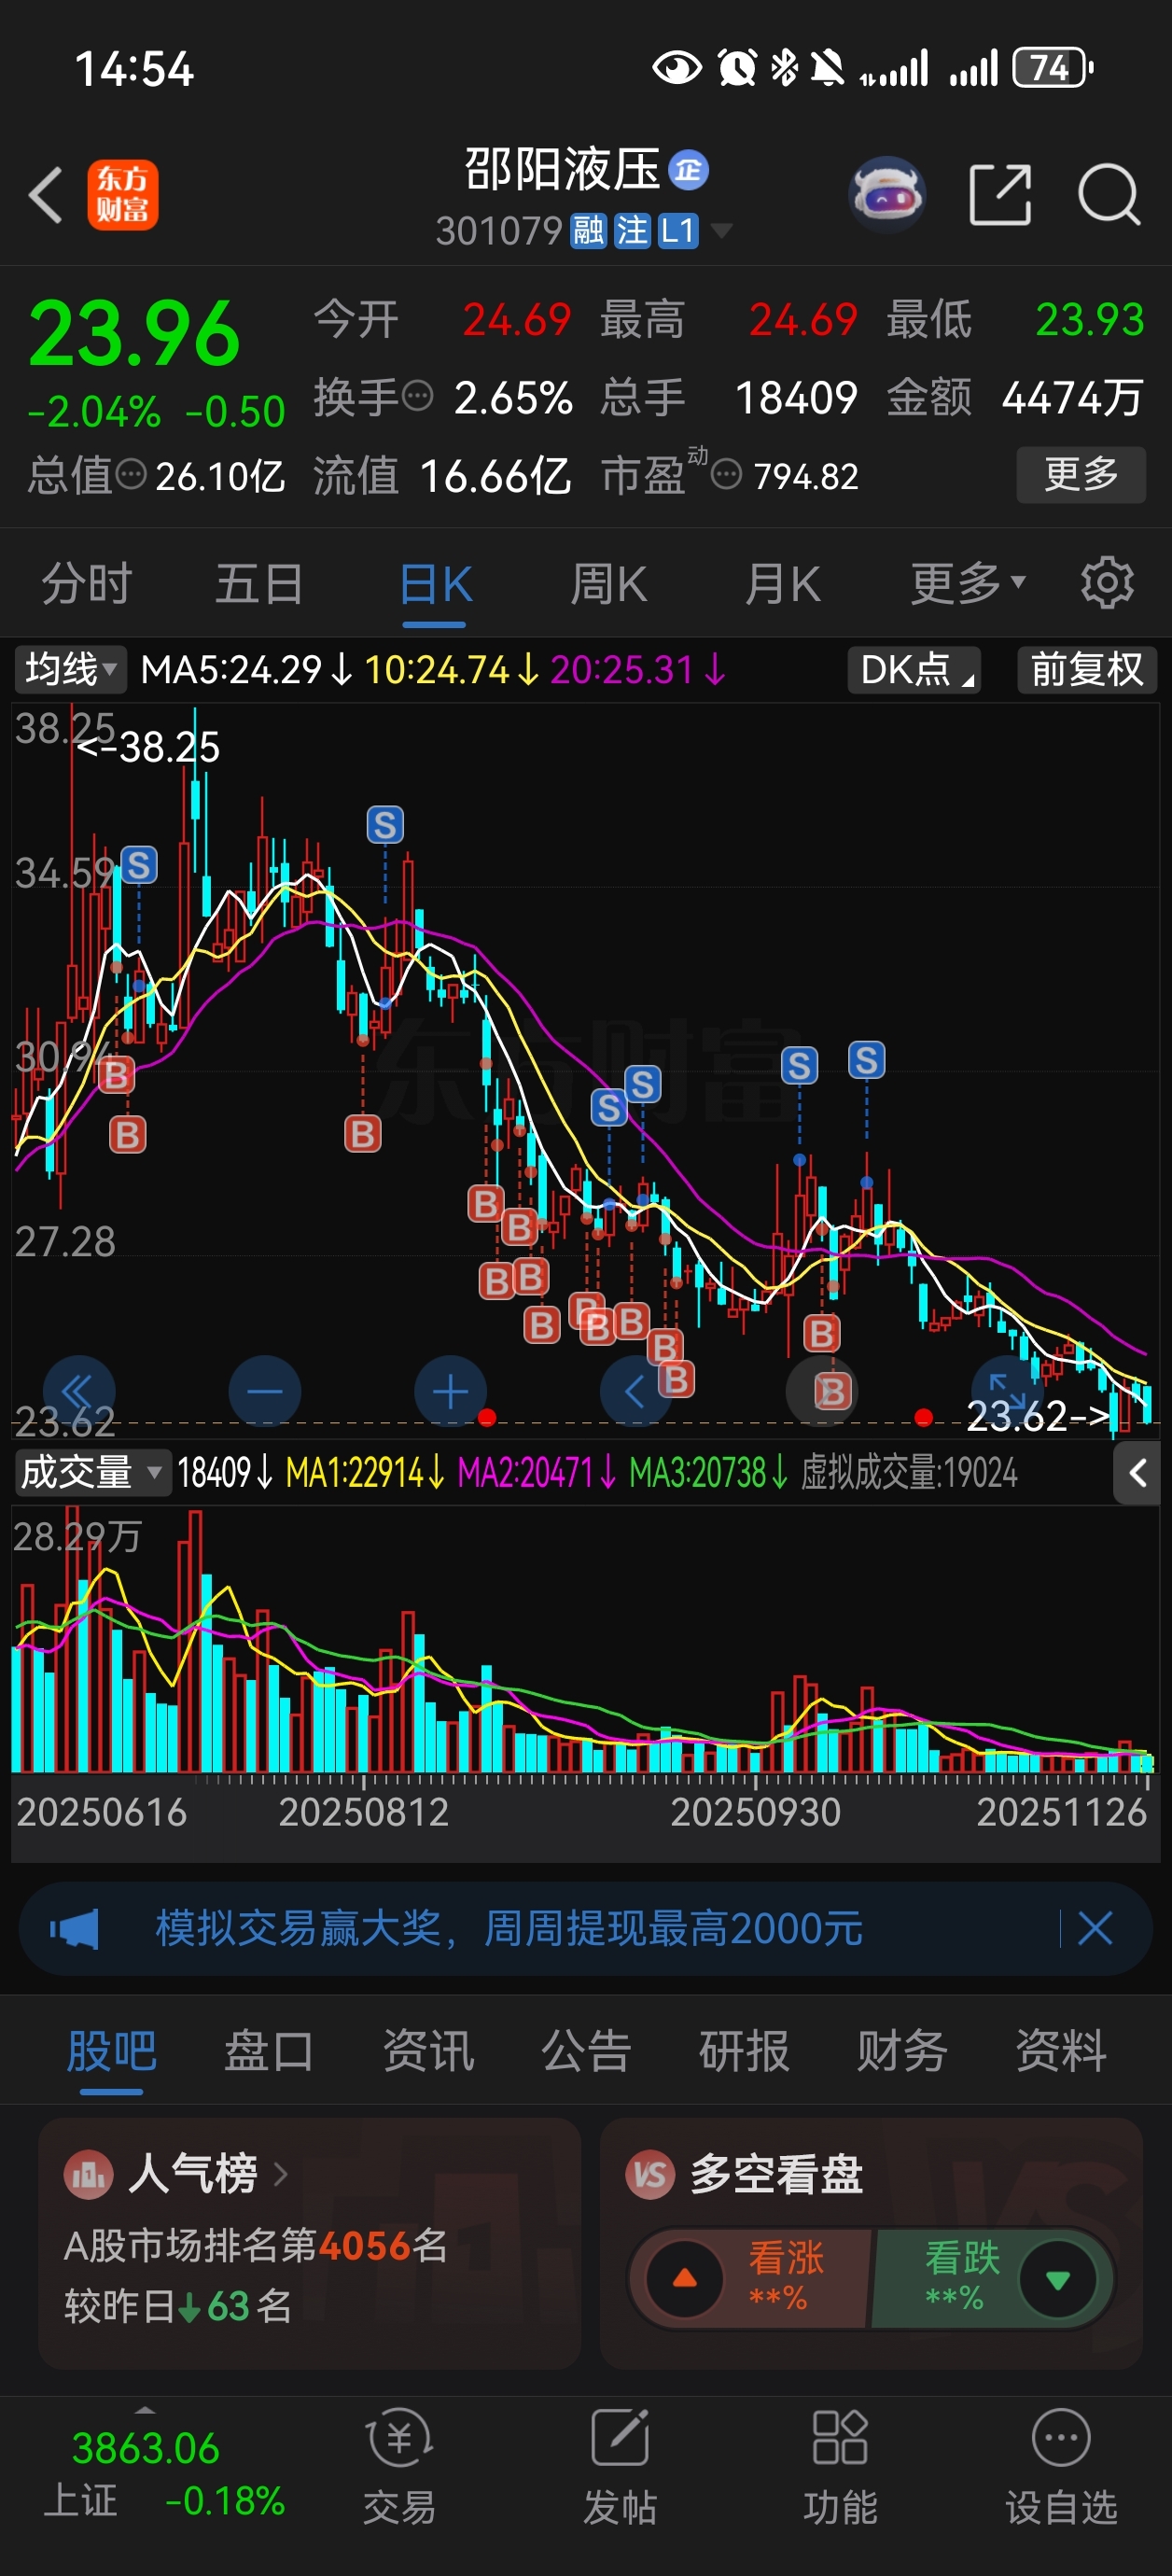Open chart settings gear icon
The image size is (1172, 2576).
click(1107, 583)
